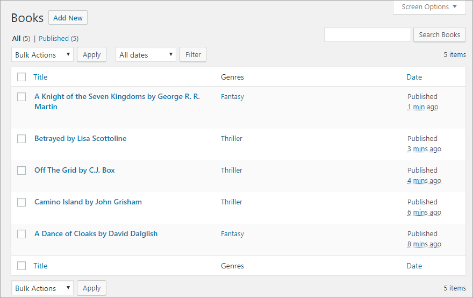Toggle select-all checkbox in table footer
The height and width of the screenshot is (298, 473).
pos(21,266)
